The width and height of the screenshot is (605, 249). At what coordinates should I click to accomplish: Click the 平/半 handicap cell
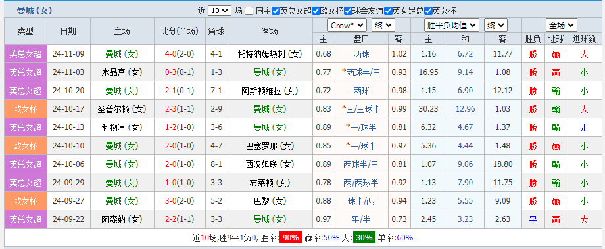tap(361, 219)
